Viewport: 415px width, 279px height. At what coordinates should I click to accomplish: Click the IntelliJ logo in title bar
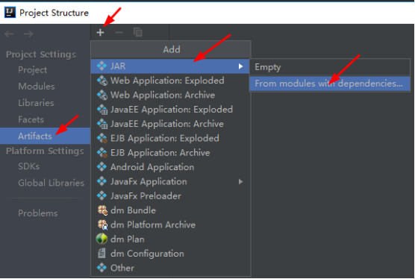coord(10,13)
